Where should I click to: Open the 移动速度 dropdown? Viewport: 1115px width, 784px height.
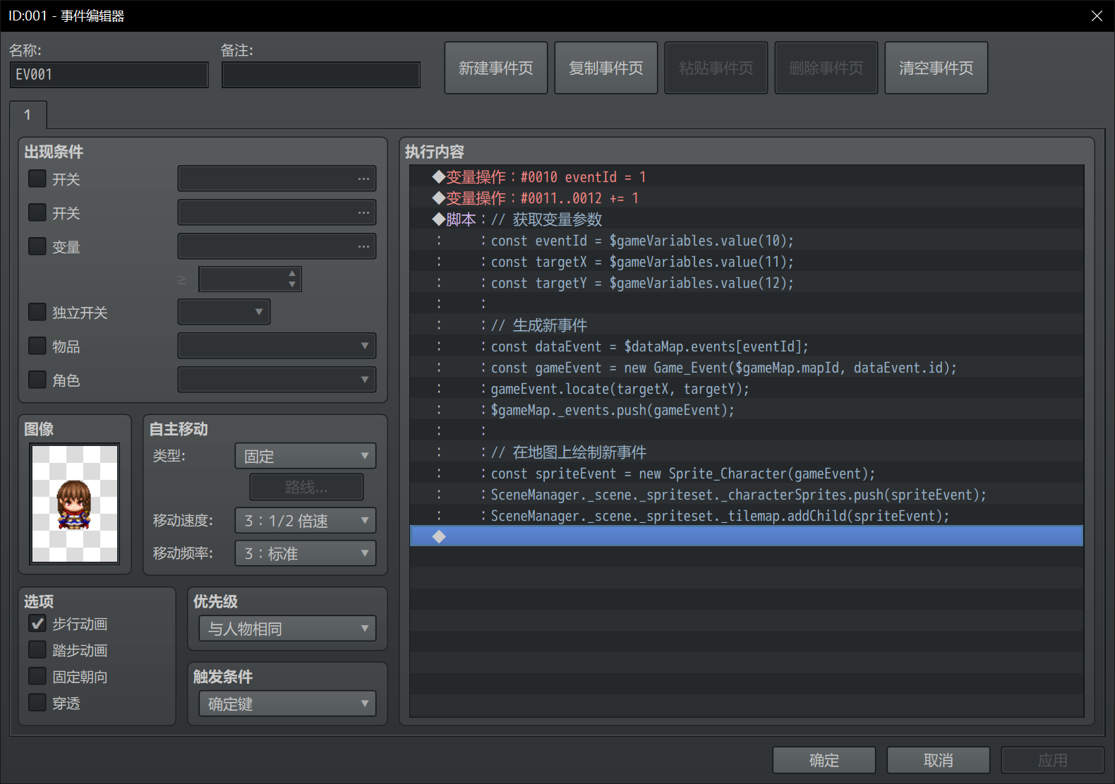pos(306,521)
